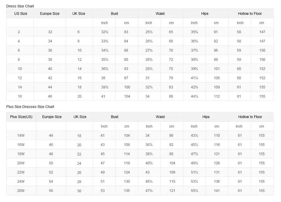The width and height of the screenshot is (281, 202).
Task: Click the 147 cm cell in US size 2 row
Action: (262, 32)
